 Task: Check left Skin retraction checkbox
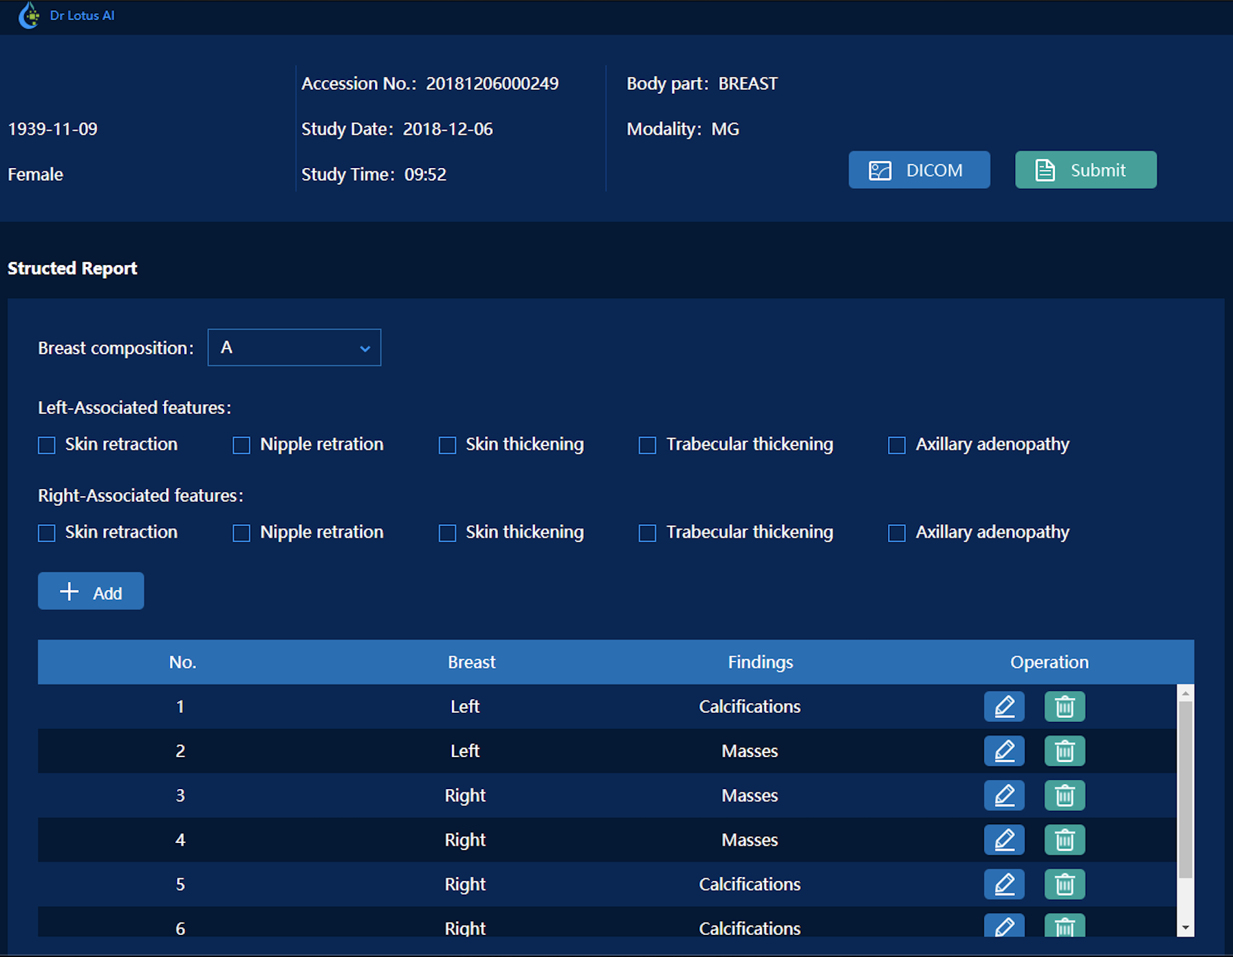[47, 445]
